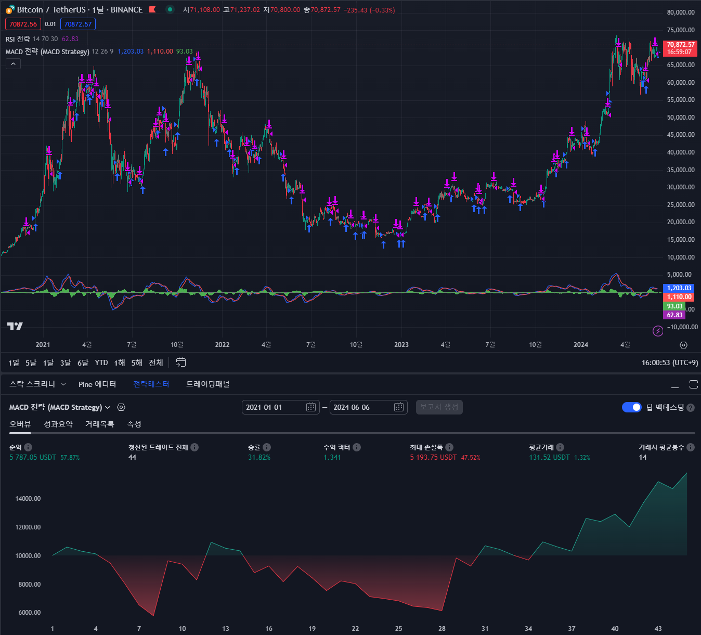Show info for 최대 손실폭 metric
This screenshot has width=701, height=635.
(x=449, y=447)
